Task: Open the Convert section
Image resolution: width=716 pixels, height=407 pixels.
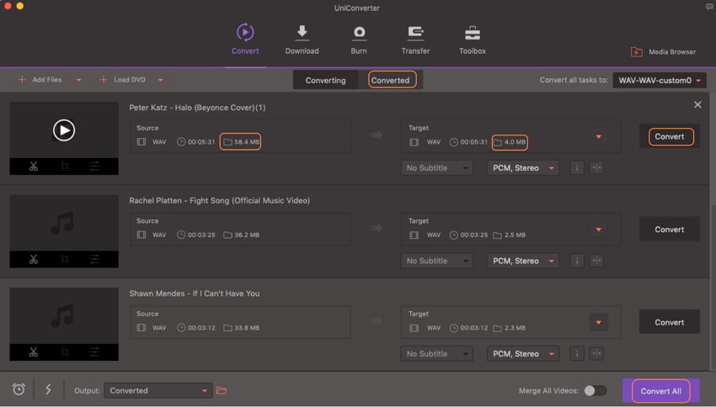Action: coord(245,40)
